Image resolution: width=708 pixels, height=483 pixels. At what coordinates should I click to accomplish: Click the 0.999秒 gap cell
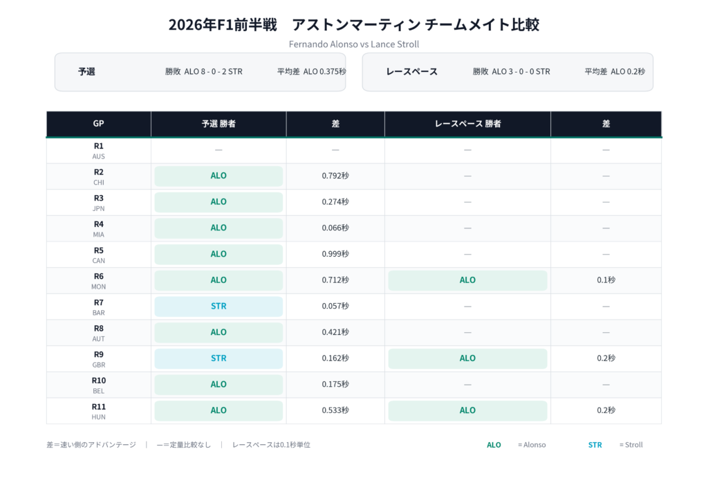335,254
